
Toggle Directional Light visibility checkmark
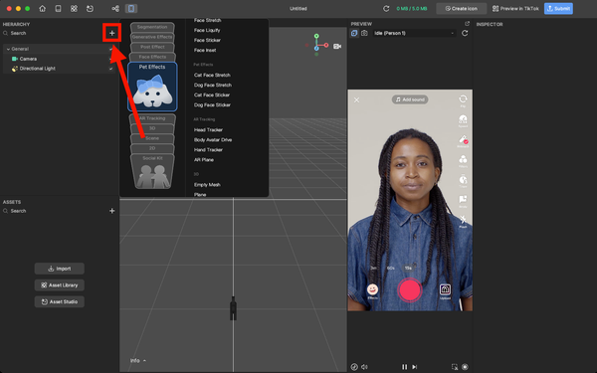(110, 69)
